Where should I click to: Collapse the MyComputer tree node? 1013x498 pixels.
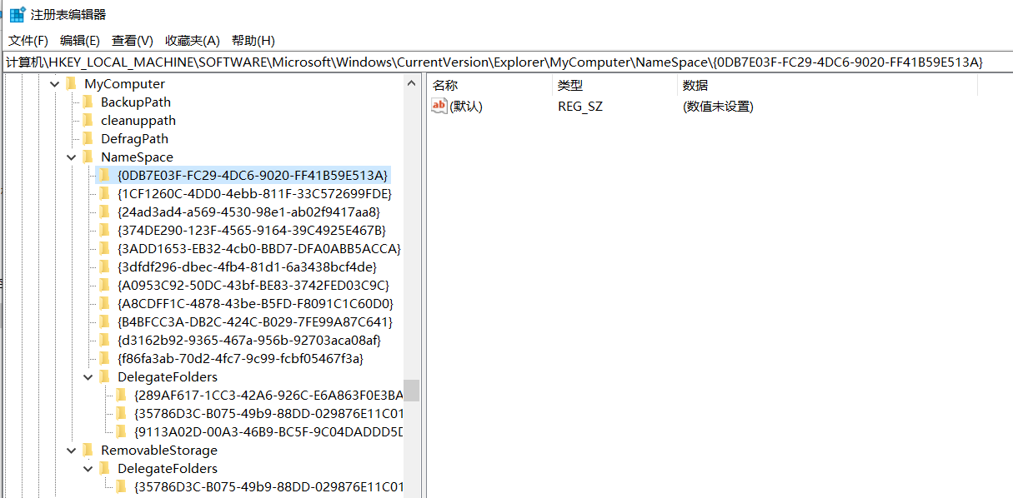click(55, 84)
